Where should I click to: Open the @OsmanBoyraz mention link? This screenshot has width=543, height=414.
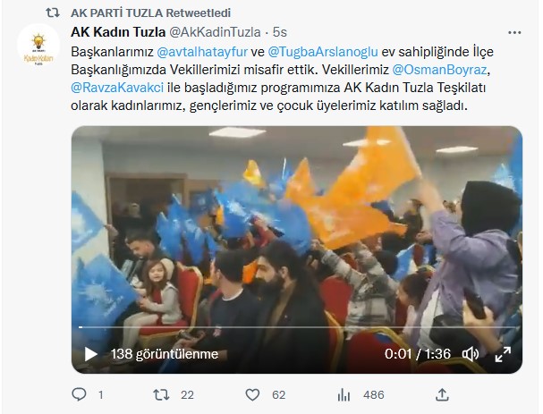(x=439, y=70)
